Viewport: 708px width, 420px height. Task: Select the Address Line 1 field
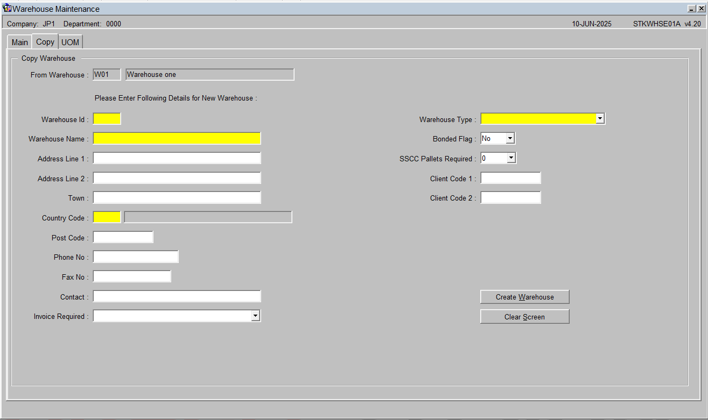point(177,158)
